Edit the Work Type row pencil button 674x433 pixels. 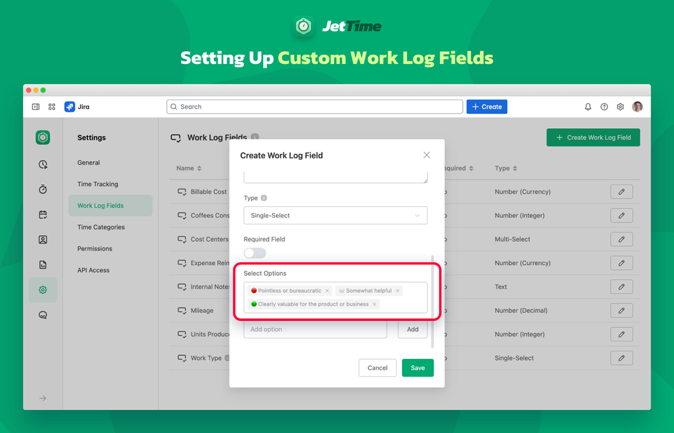621,358
